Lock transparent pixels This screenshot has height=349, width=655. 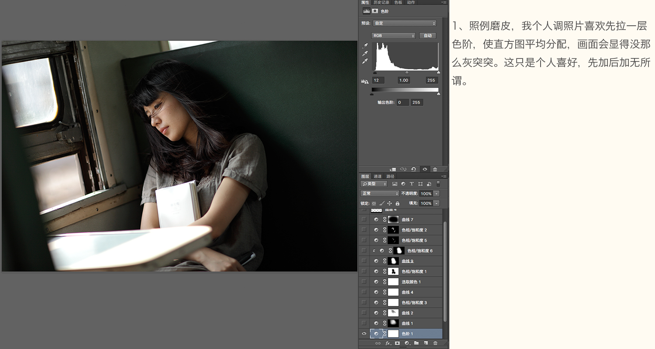[374, 203]
